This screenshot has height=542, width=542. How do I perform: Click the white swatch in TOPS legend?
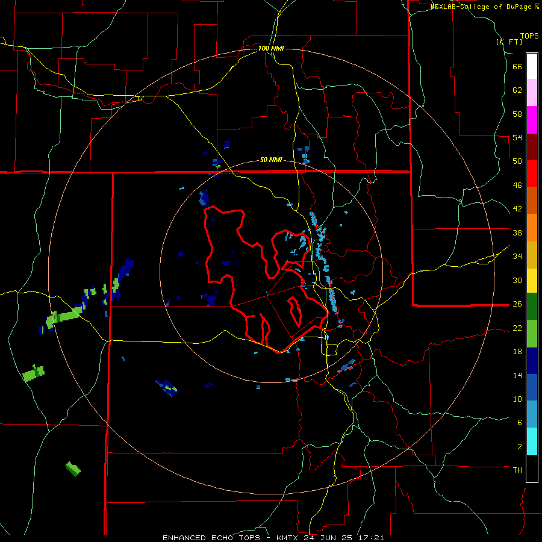click(532, 66)
